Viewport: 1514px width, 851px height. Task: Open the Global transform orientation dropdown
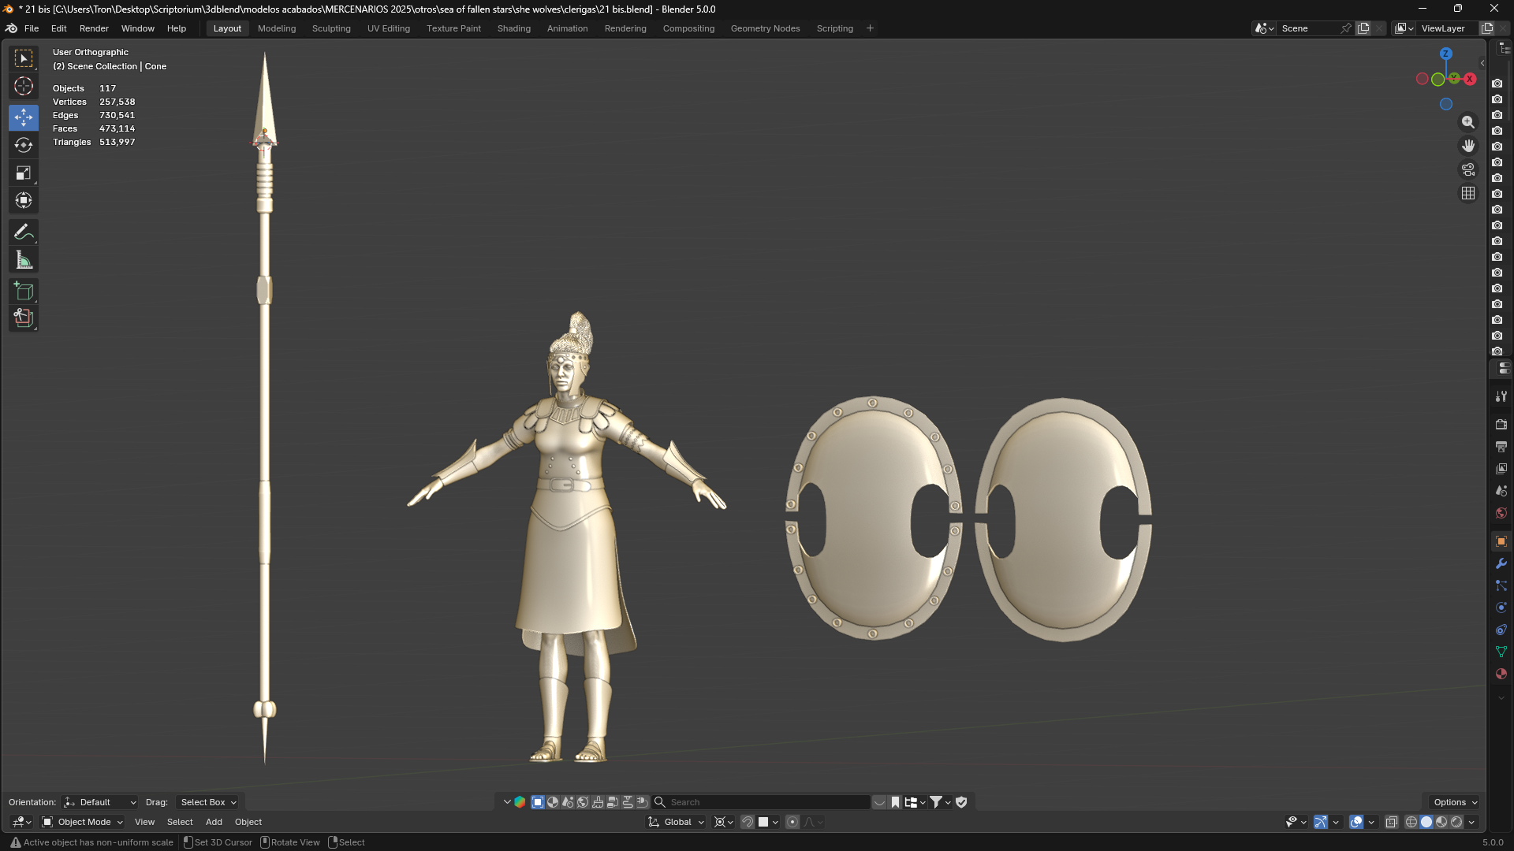677,822
